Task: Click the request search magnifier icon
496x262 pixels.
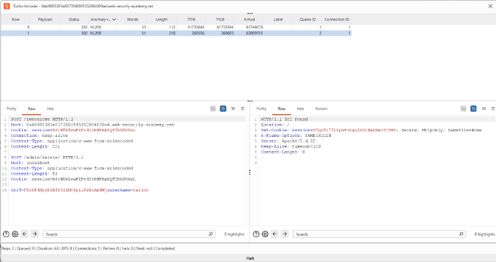Action: (211, 234)
